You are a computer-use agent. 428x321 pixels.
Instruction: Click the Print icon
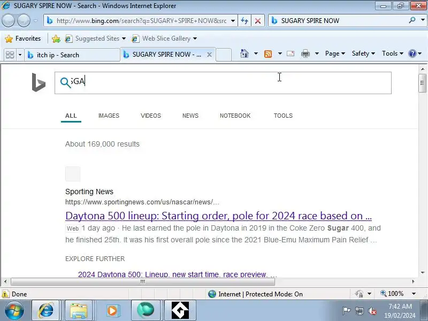coord(305,53)
